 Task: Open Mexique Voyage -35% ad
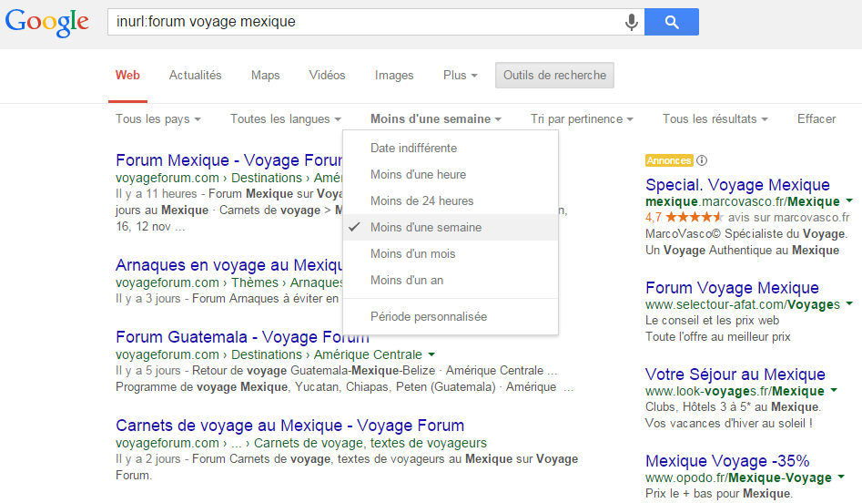pyautogui.click(x=727, y=460)
